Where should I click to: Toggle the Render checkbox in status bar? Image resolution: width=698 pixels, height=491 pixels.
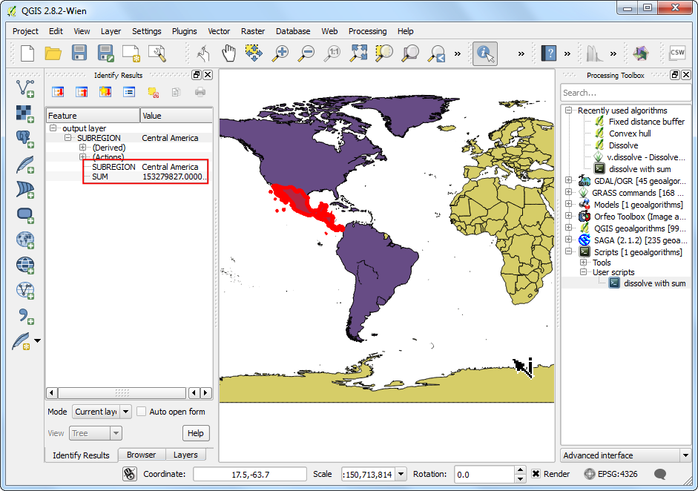(536, 474)
